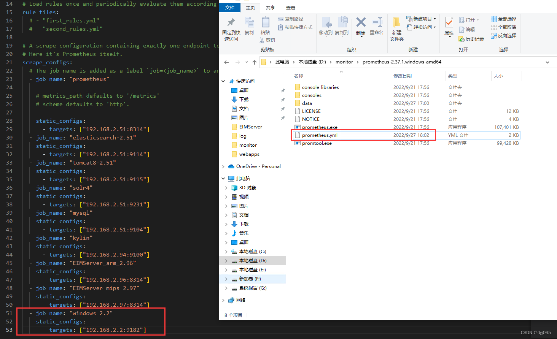Screen dimensions: 557x339
Task: Click the Invert selection icon
Action: click(x=493, y=36)
